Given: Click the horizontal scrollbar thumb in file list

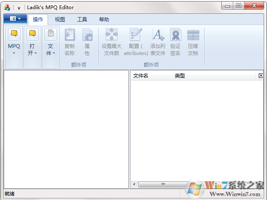Looking at the screenshot, I should 163,184.
